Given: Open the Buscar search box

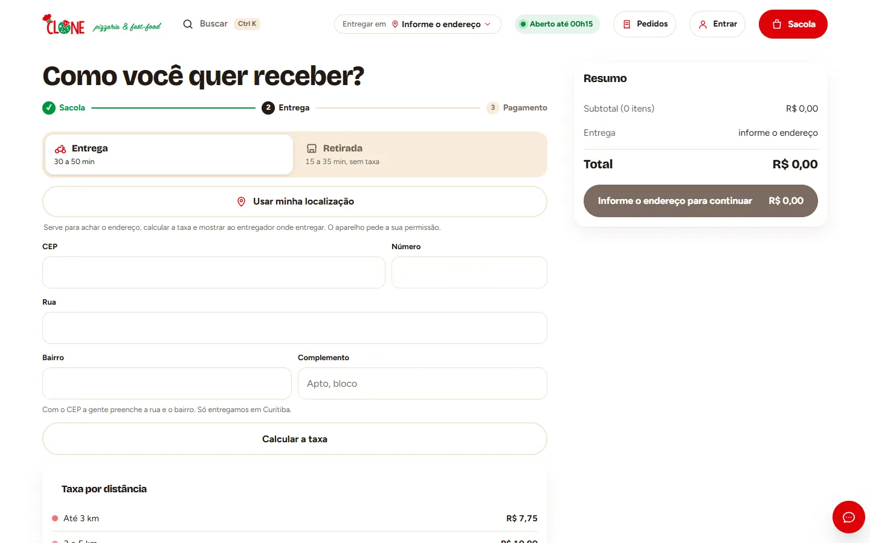Looking at the screenshot, I should click(x=221, y=24).
